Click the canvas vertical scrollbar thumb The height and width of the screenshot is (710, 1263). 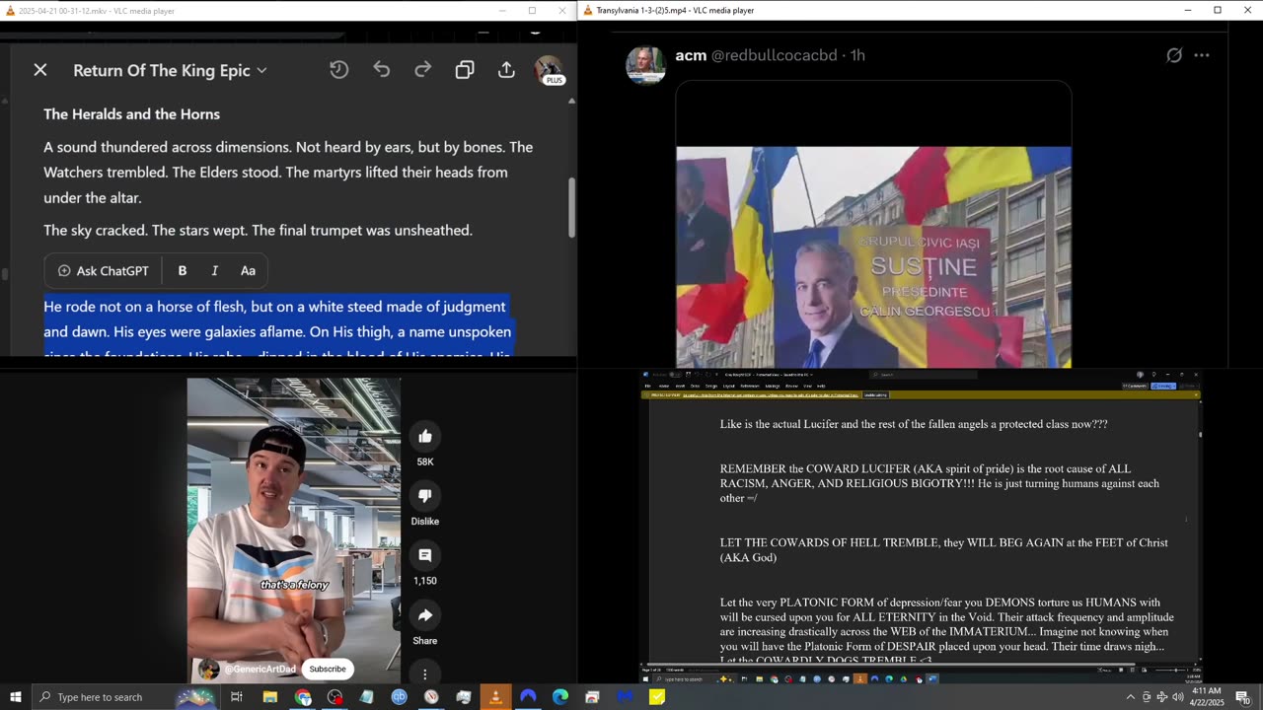[570, 207]
